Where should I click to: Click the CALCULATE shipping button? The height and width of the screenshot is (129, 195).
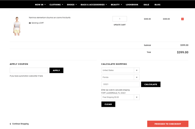pos(151,84)
